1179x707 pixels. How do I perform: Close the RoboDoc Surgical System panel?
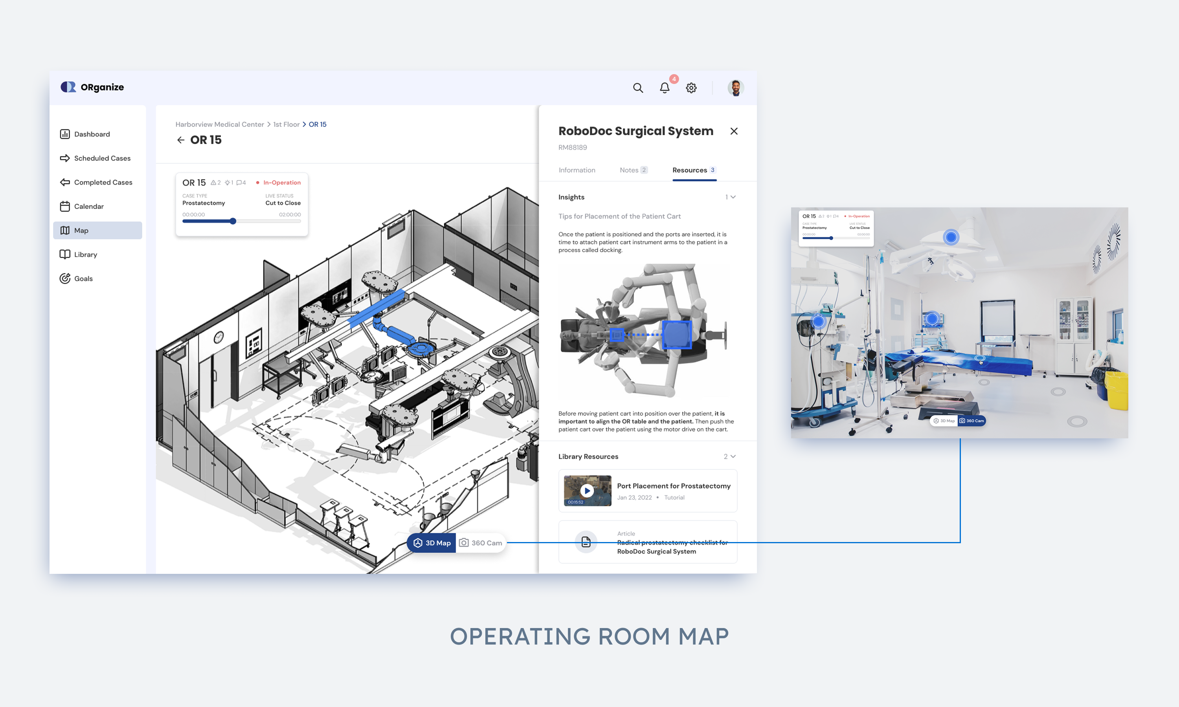pyautogui.click(x=734, y=131)
